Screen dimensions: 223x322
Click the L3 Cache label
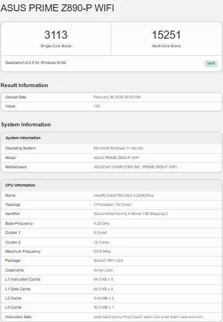pyautogui.click(x=13, y=307)
